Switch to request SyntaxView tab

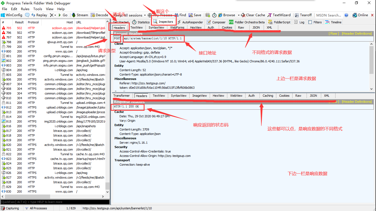coord(156,27)
